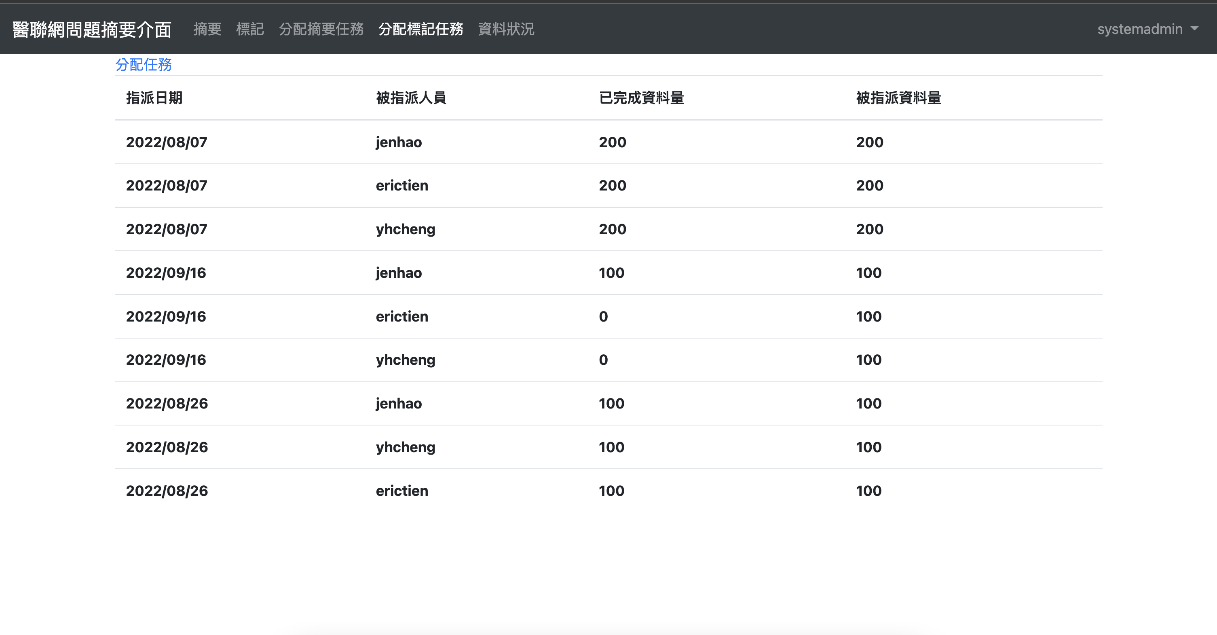Image resolution: width=1217 pixels, height=635 pixels.
Task: Select the 2022/08/07 jenhao row date
Action: (x=166, y=142)
